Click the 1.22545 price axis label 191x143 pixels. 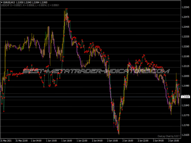185,7
